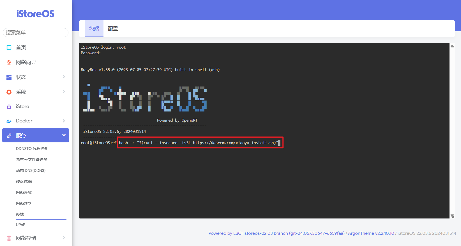Click the terminal command prompt line
Image resolution: width=461 pixels, height=246 pixels.
[181, 143]
